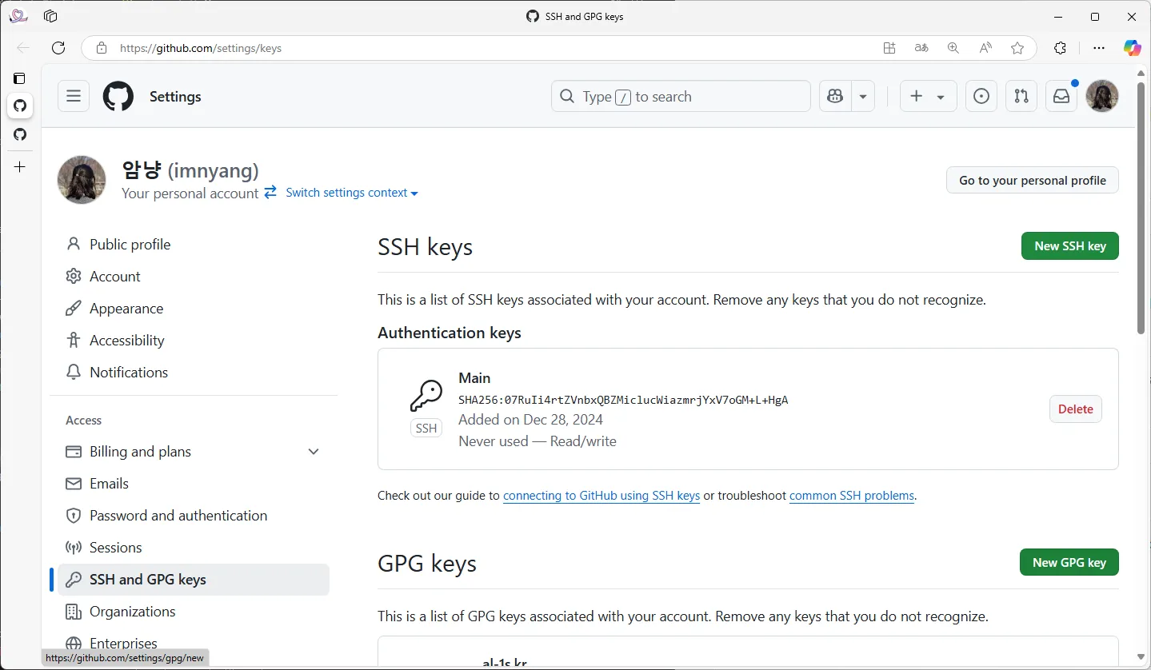The height and width of the screenshot is (670, 1151).
Task: Click the zoom magnifier icon in address bar
Action: click(953, 48)
